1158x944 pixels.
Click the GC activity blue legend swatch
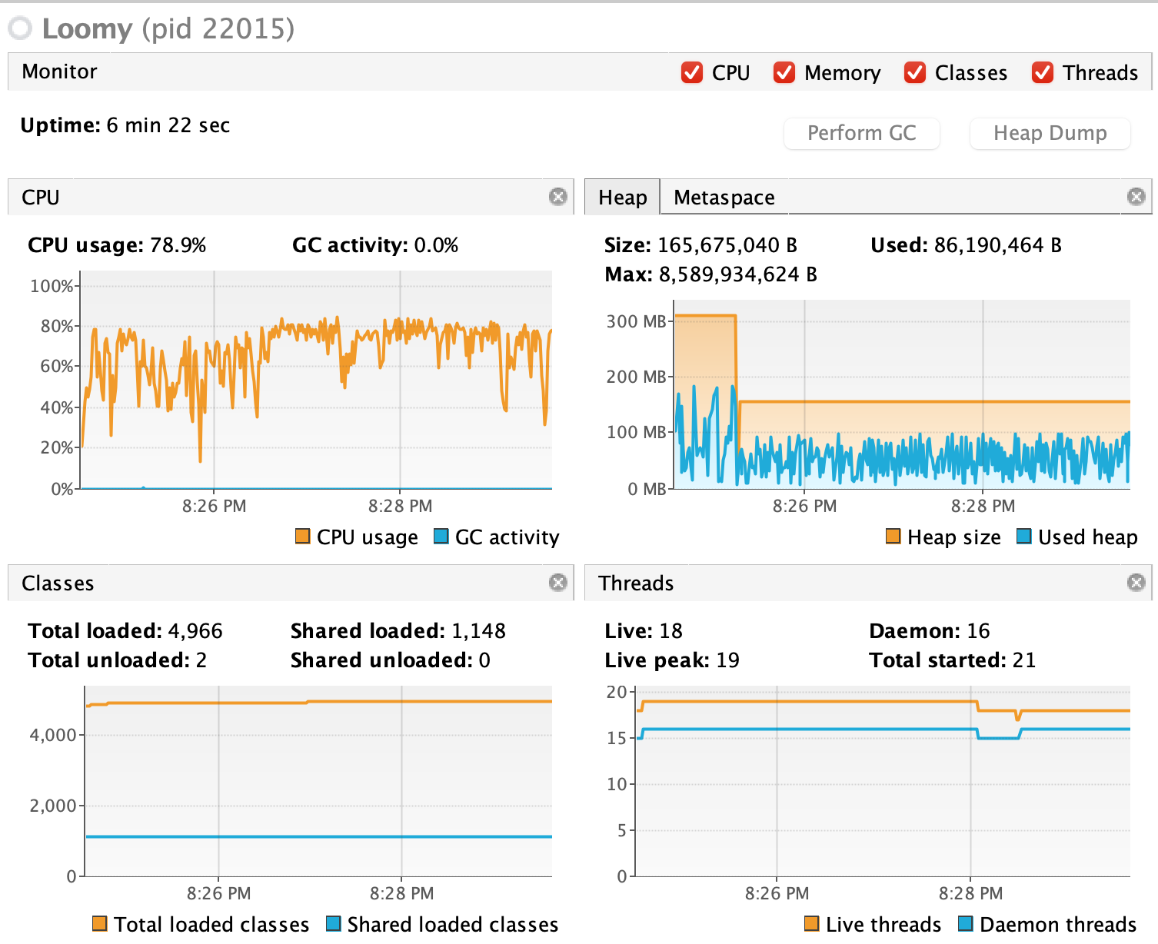441,536
